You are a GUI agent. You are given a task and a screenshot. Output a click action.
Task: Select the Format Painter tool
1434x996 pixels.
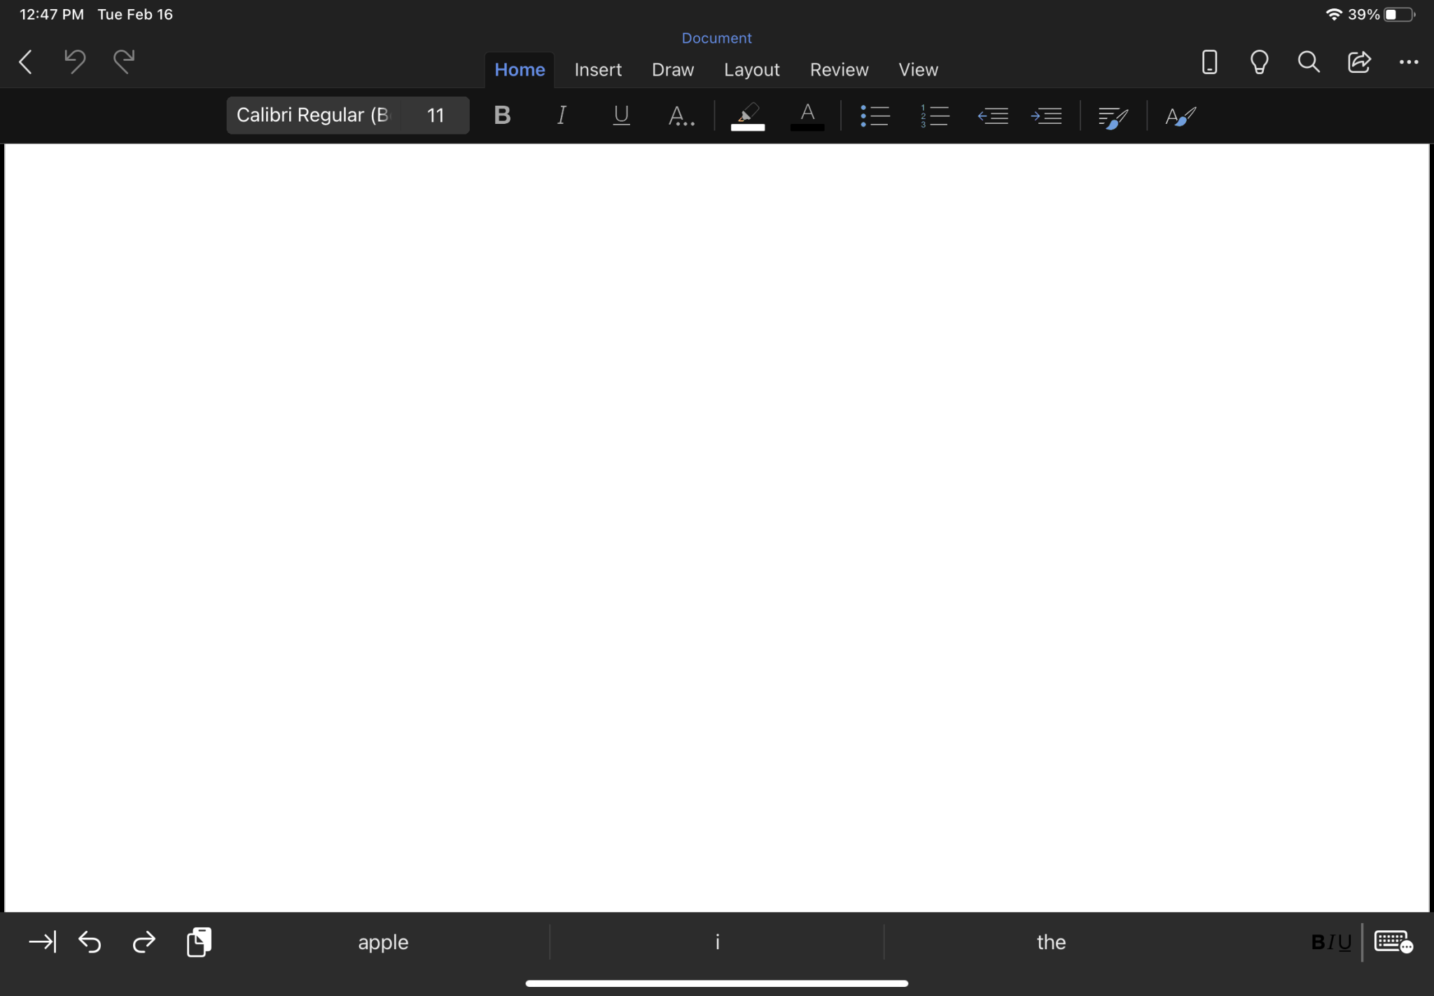[1181, 115]
